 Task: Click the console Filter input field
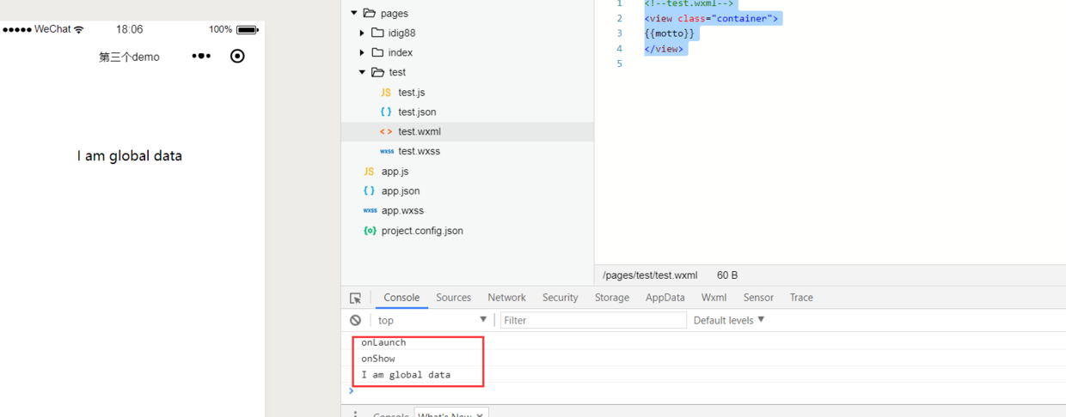[593, 320]
